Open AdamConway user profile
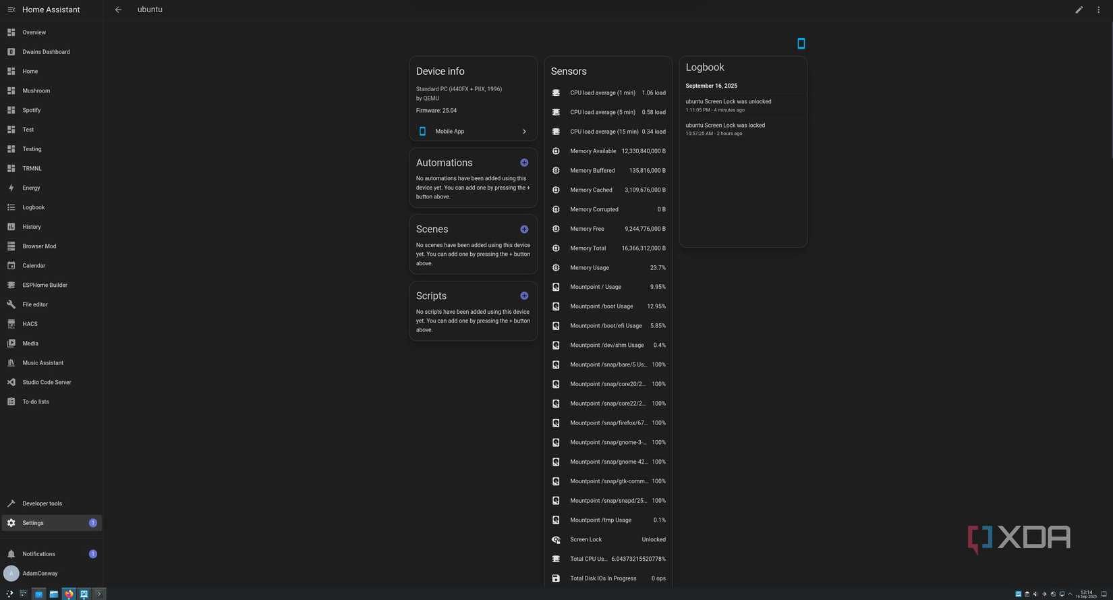 pos(51,574)
